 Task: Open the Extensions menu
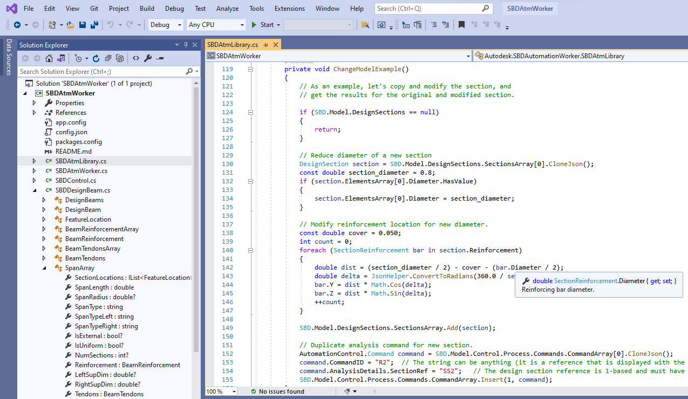[289, 9]
